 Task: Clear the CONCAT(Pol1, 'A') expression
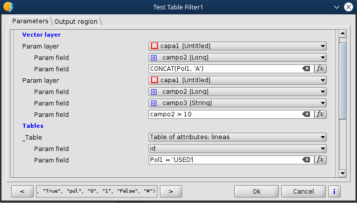click(x=306, y=69)
